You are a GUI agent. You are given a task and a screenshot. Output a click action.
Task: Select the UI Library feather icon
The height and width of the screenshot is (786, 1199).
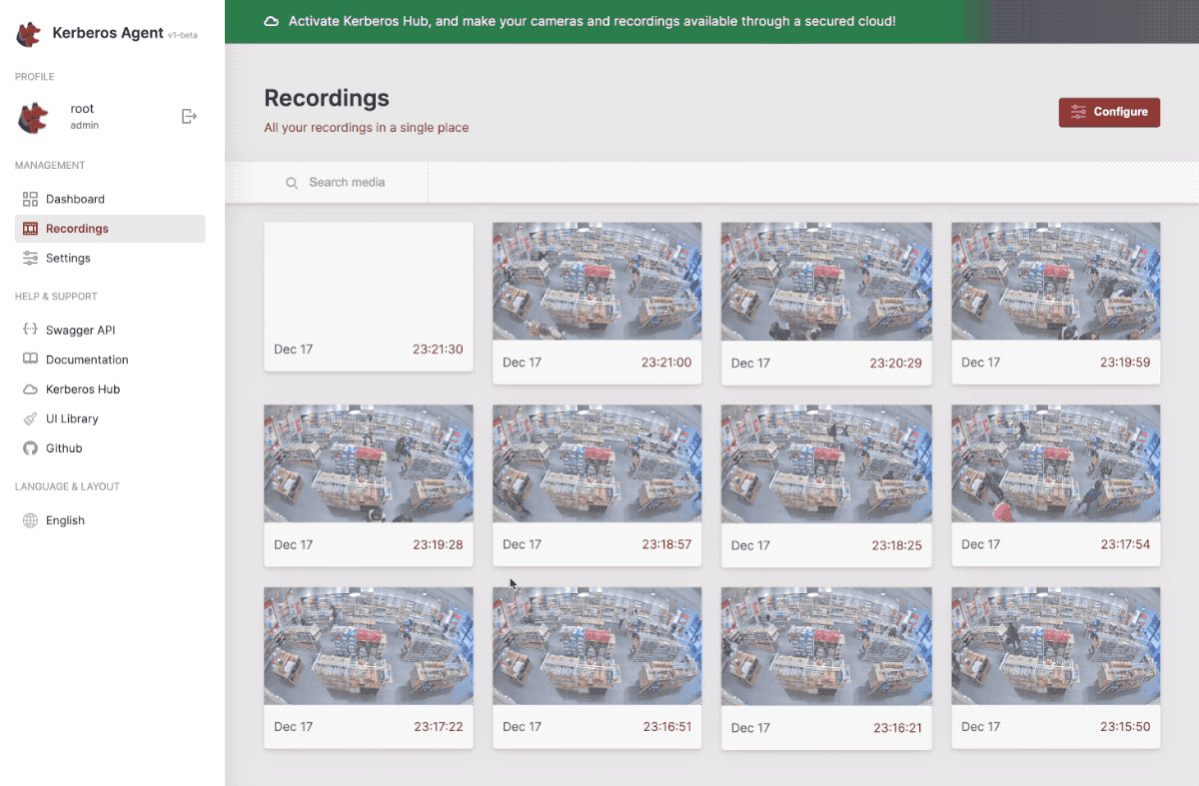pos(28,418)
